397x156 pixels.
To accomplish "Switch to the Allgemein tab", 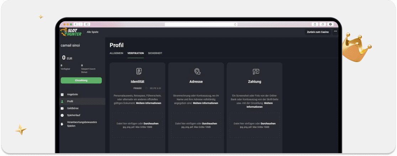I will pyautogui.click(x=116, y=53).
